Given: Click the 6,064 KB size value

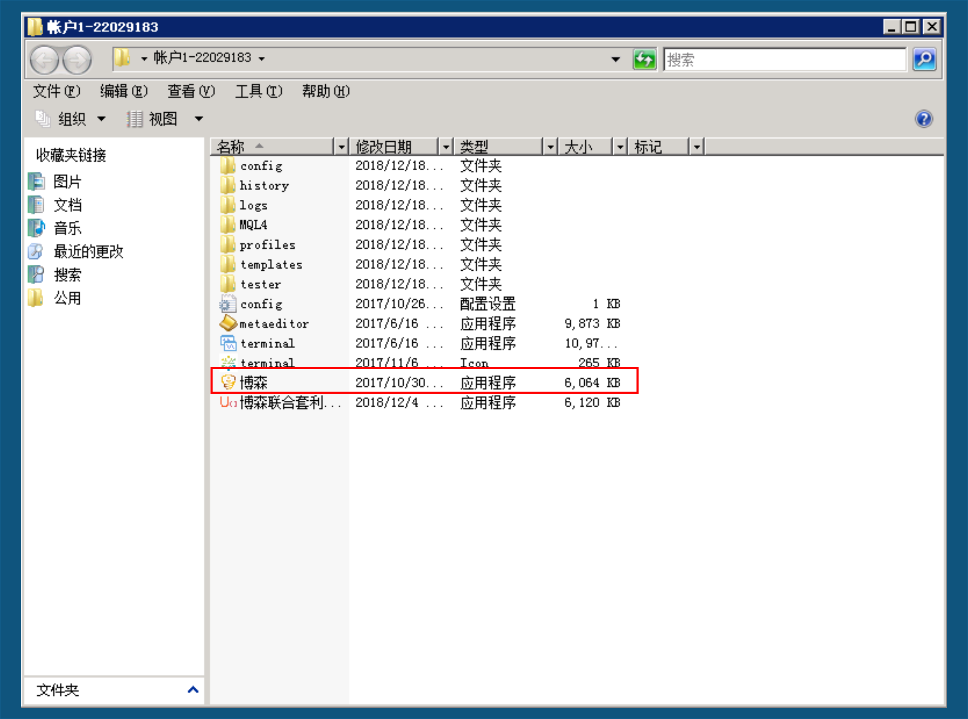Looking at the screenshot, I should (592, 382).
